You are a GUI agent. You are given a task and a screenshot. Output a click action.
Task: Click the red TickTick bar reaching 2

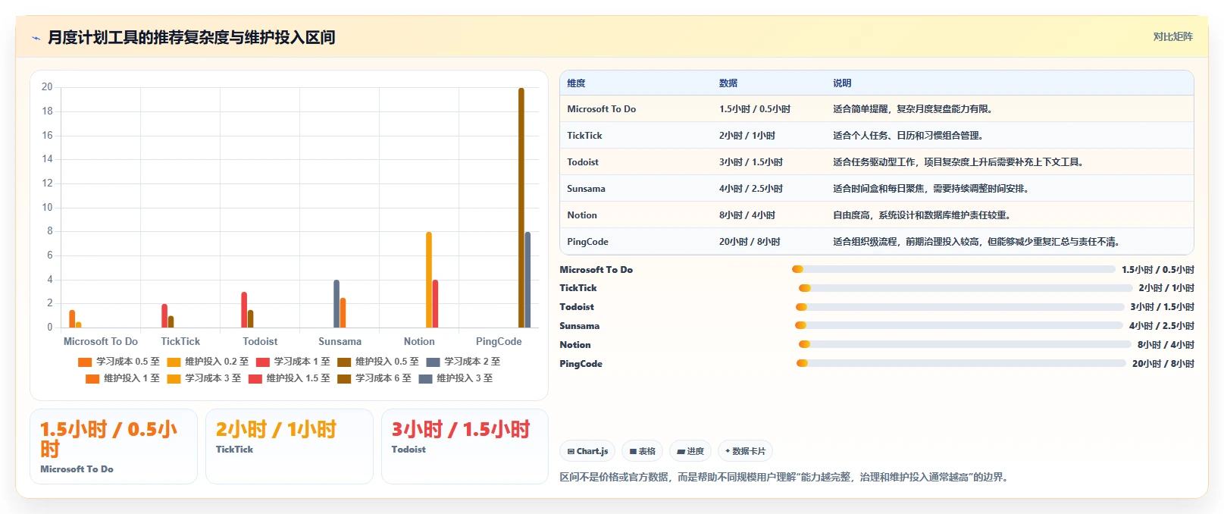164,316
